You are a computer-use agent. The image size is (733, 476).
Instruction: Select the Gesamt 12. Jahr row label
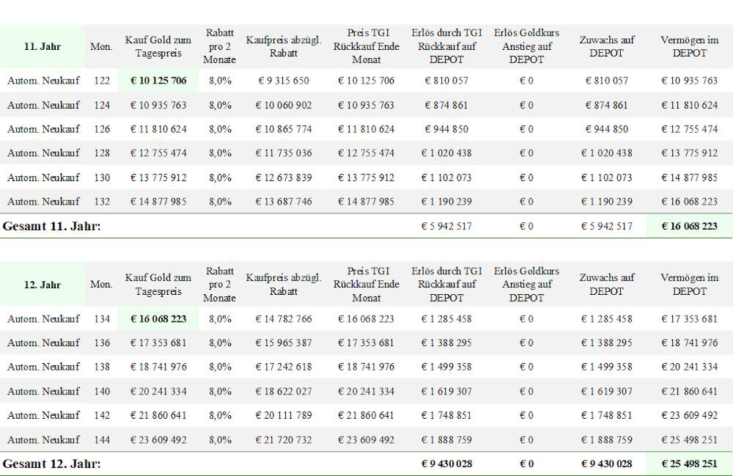pyautogui.click(x=51, y=464)
